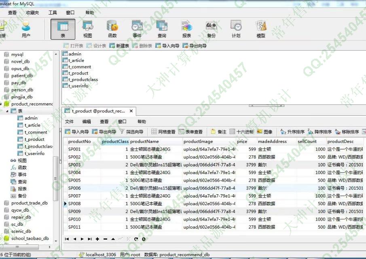Click the pane splitter handle above the table tab
Image resolution: width=366 pixels, height=259 pixels.
pyautogui.click(x=267, y=106)
